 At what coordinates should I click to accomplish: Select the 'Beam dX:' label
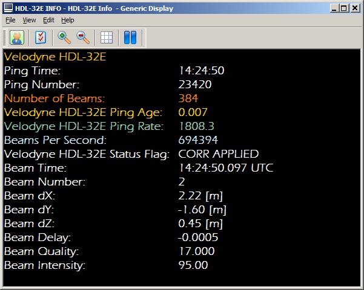point(30,196)
